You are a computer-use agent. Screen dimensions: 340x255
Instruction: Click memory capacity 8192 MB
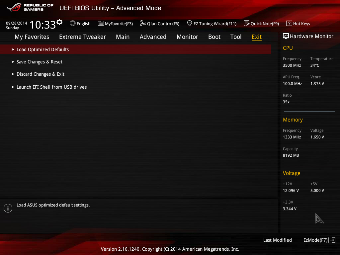pos(291,155)
